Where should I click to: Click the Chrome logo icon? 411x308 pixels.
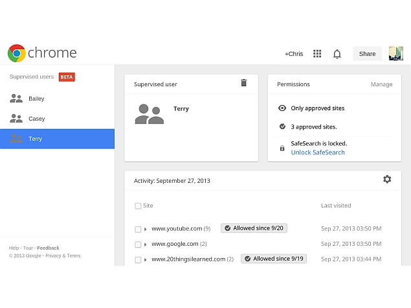tap(17, 53)
